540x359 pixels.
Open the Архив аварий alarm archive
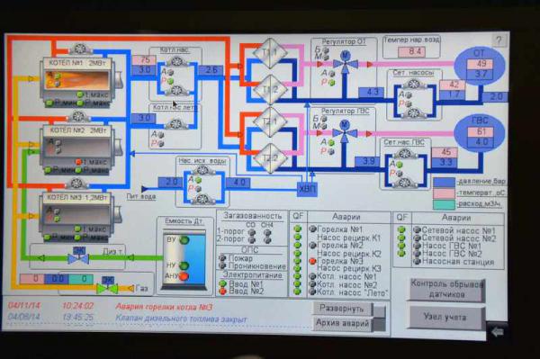(x=343, y=324)
